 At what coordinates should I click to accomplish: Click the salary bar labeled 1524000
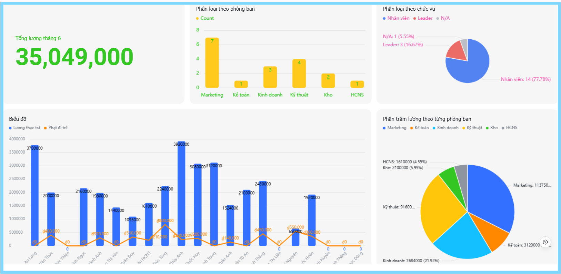coord(230,225)
